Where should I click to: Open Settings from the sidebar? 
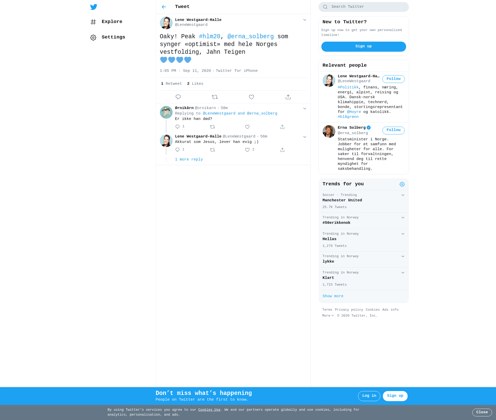pyautogui.click(x=108, y=37)
